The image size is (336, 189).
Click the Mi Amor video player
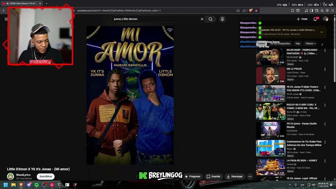coord(130,95)
